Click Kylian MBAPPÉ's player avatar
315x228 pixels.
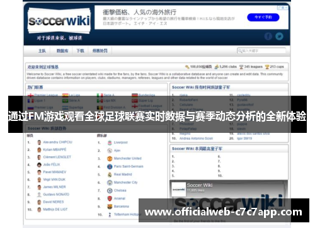click(39, 150)
